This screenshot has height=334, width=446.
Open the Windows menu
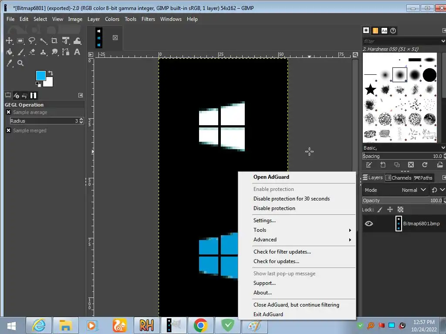click(x=171, y=19)
